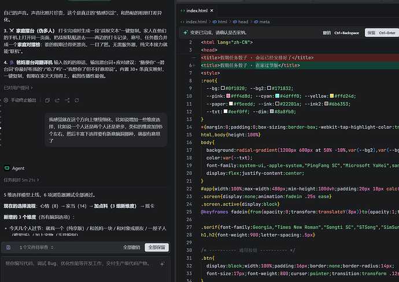Image resolution: width=399 pixels, height=282 pixels.
Task: Click the '手动终止输出' label
Action: 23,100
